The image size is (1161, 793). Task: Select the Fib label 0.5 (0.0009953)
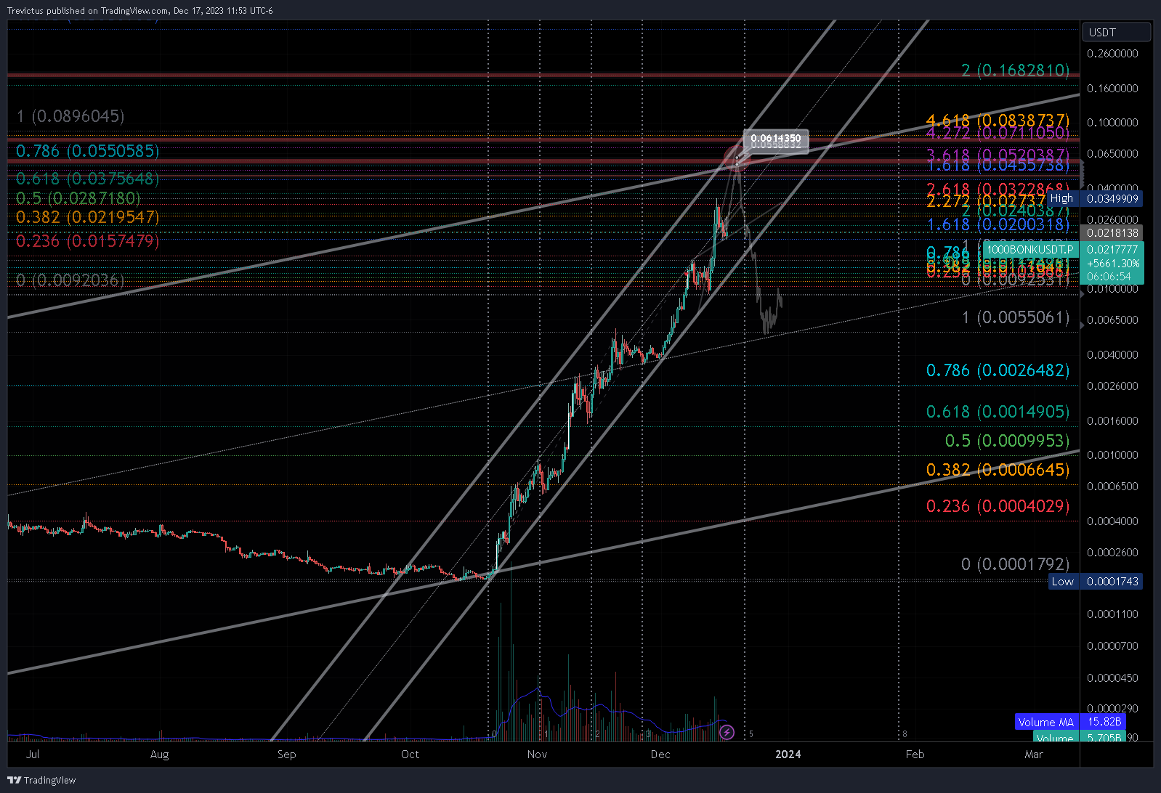(x=1007, y=441)
